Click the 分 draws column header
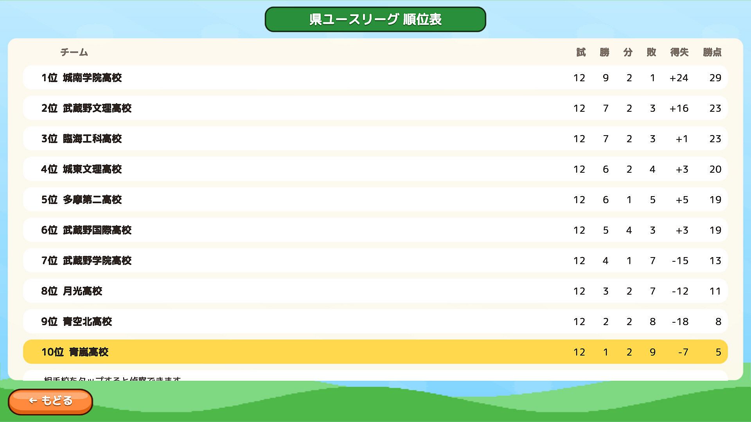This screenshot has height=422, width=751. pyautogui.click(x=628, y=52)
